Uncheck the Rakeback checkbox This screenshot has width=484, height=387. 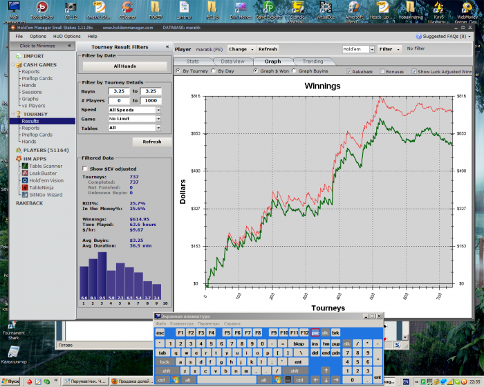point(348,71)
